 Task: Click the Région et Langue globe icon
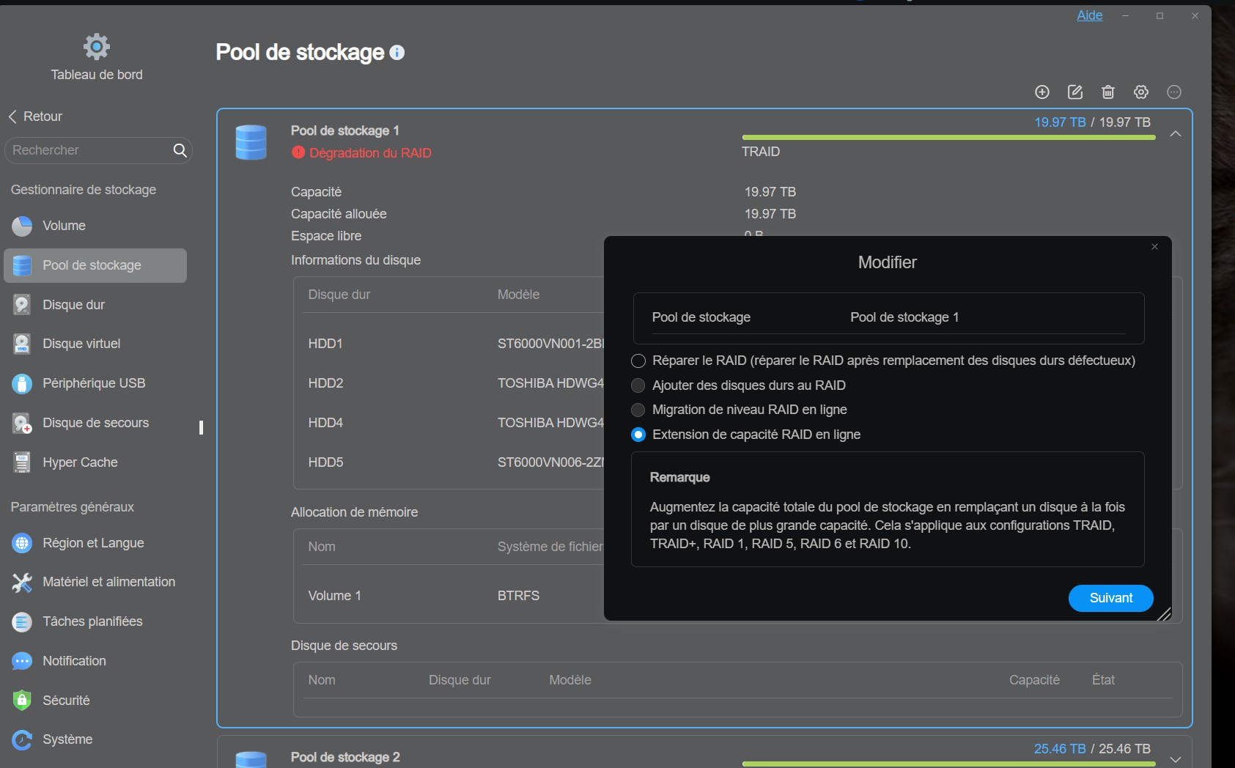22,543
